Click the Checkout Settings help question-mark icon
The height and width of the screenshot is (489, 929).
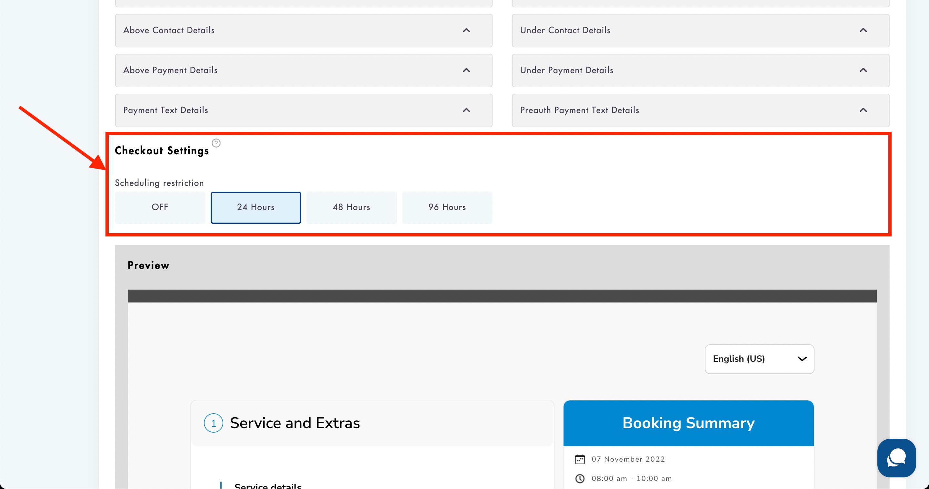pyautogui.click(x=216, y=143)
